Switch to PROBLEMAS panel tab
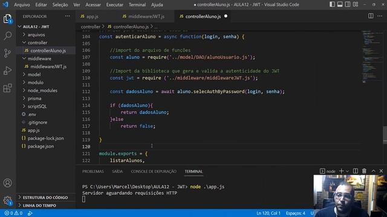 [93, 171]
